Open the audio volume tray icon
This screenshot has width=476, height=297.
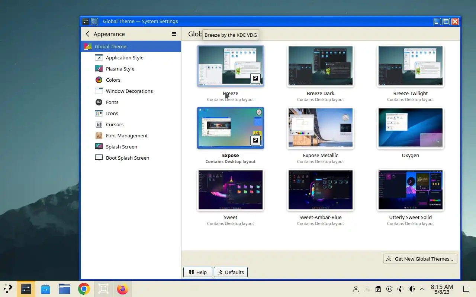(x=412, y=289)
